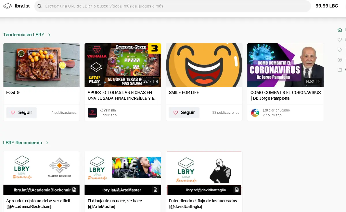Viewport: 346px width, 212px height.
Task: Click document icon on davidbattaglia thumbnail
Action: [x=237, y=190]
